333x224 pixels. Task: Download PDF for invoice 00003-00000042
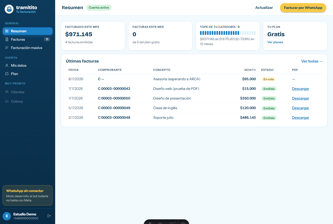300,89
